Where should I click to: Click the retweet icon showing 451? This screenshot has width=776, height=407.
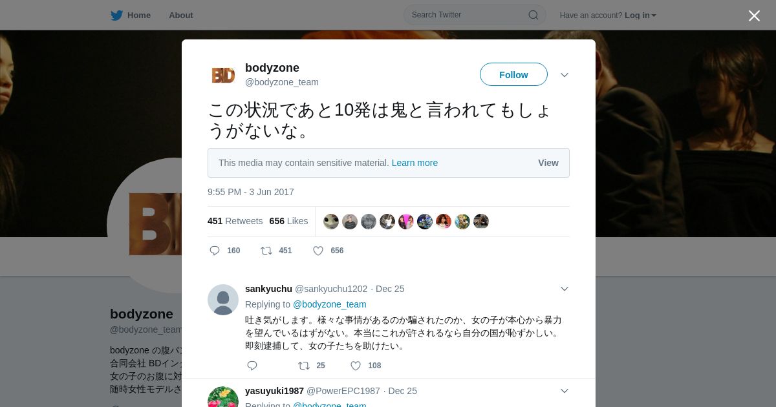266,251
